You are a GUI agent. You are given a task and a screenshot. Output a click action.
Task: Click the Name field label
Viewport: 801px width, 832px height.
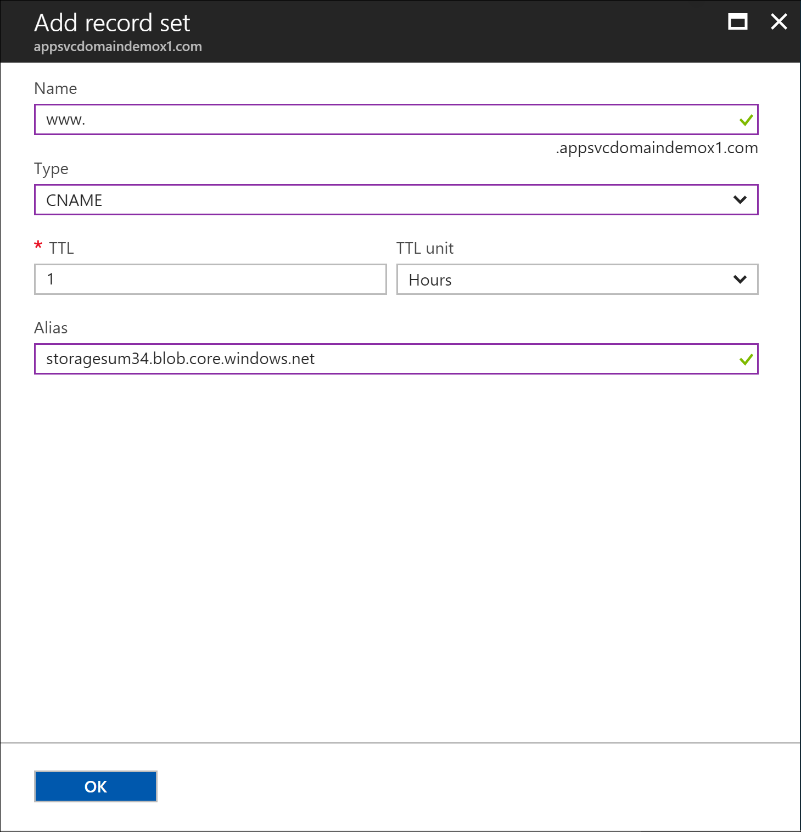coord(55,88)
